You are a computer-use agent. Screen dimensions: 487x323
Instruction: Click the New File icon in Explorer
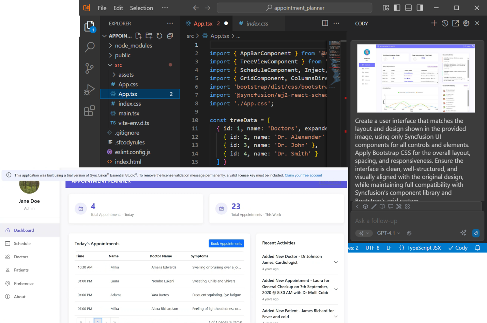click(x=138, y=36)
